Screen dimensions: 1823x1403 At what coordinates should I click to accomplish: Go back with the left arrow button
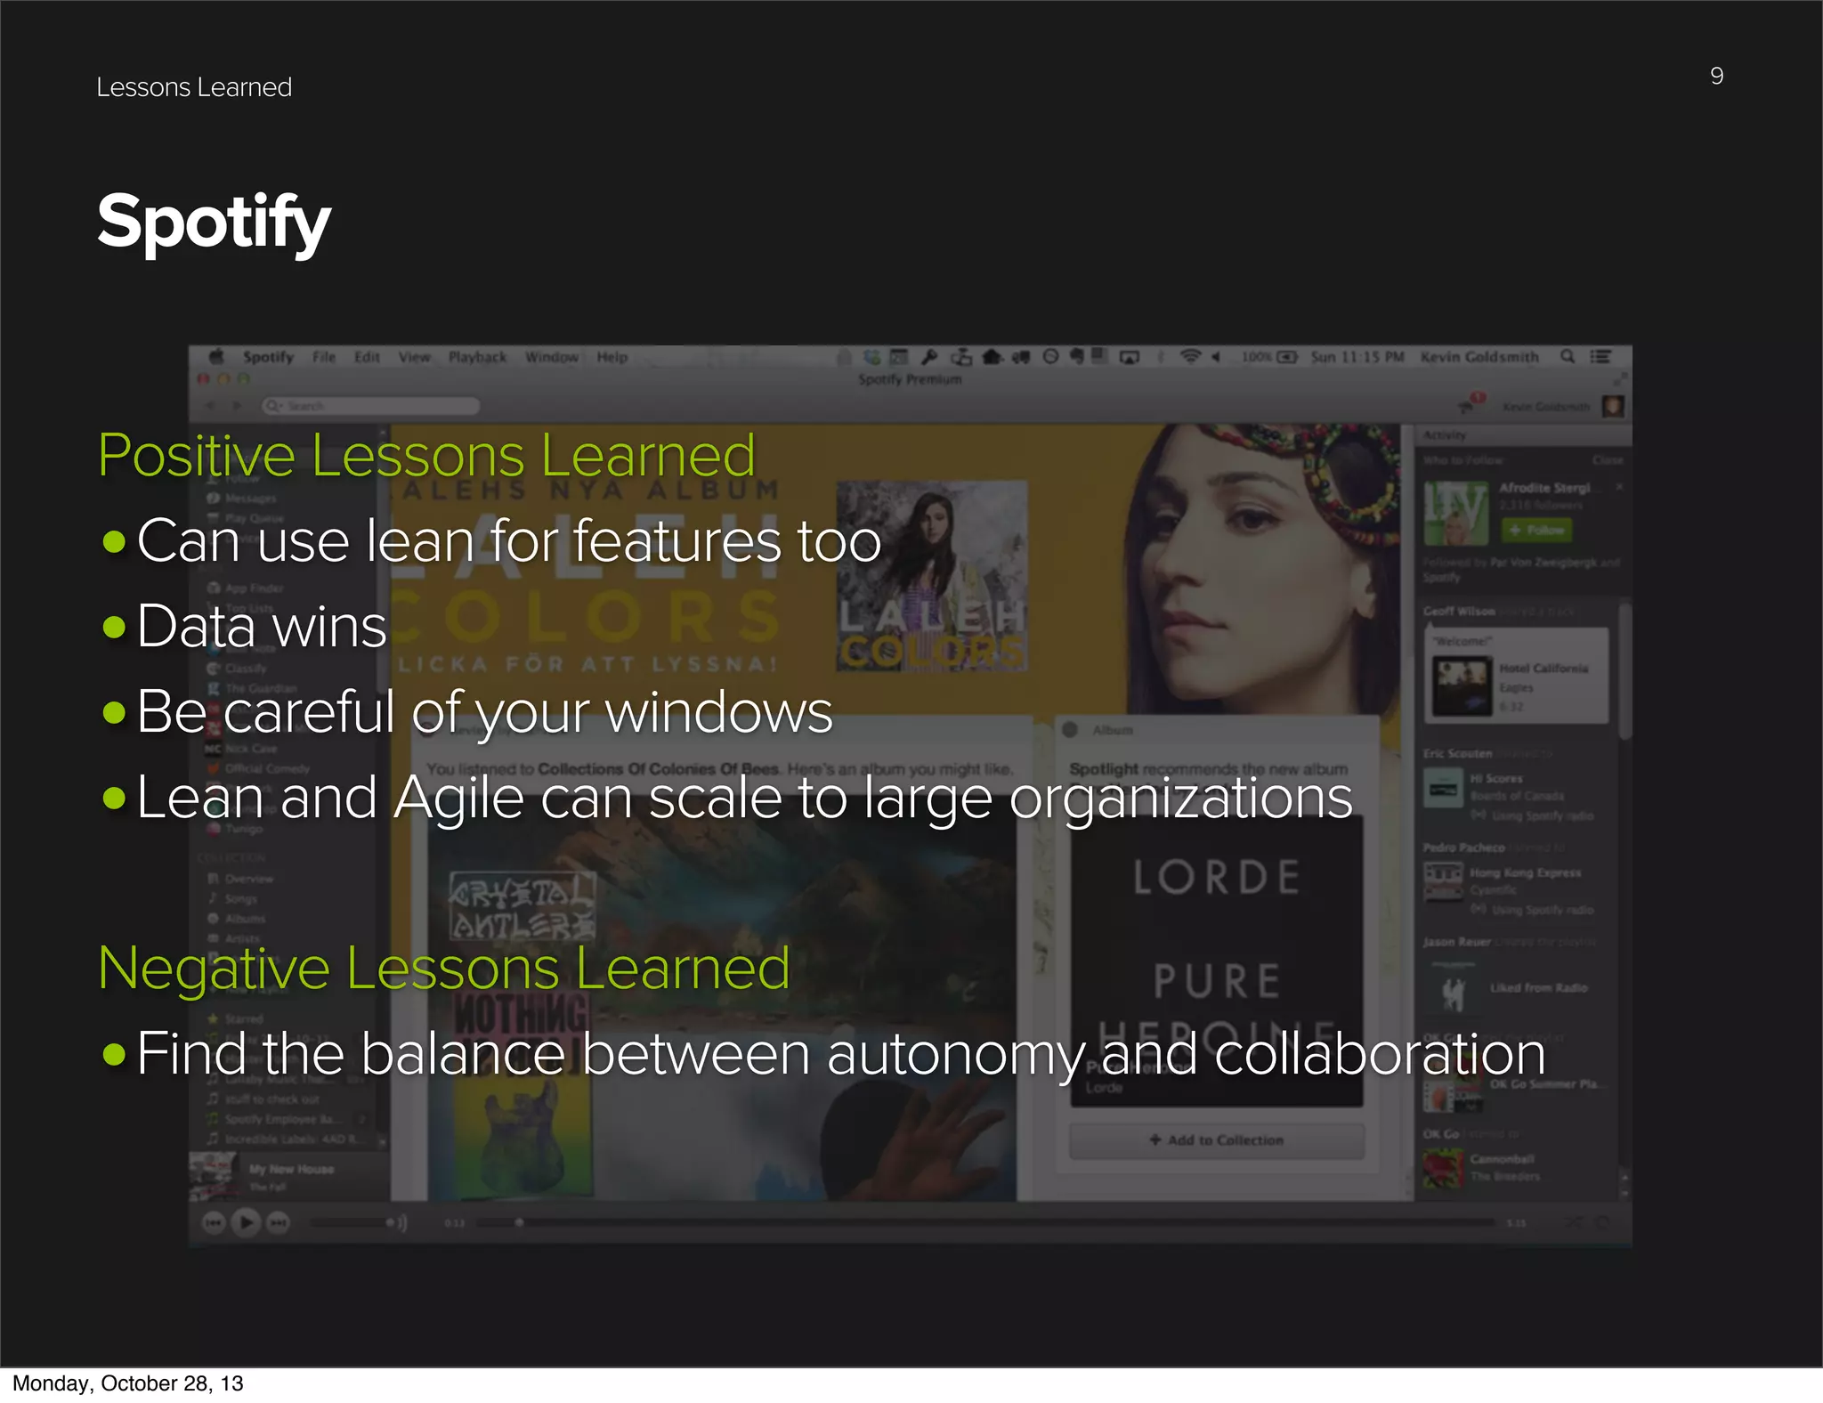click(211, 406)
